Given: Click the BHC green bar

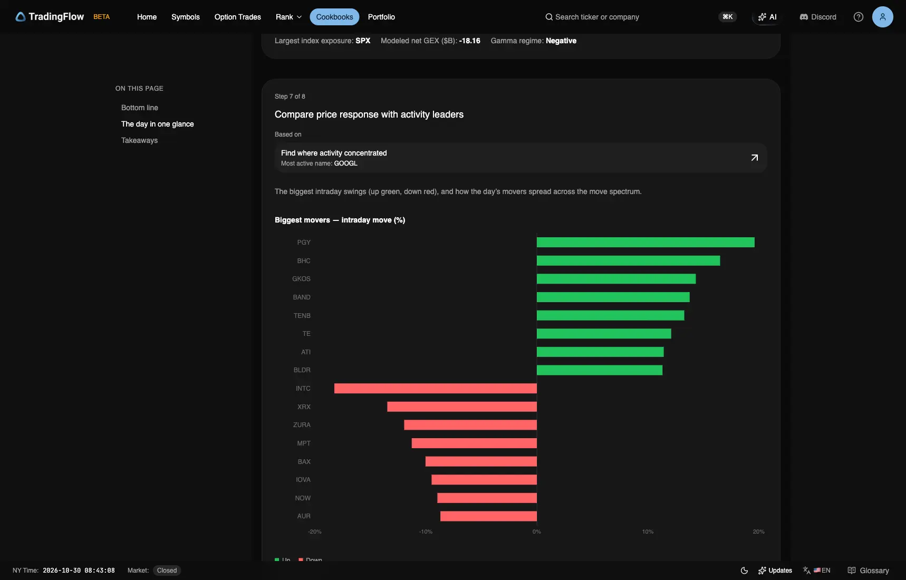Looking at the screenshot, I should 628,261.
